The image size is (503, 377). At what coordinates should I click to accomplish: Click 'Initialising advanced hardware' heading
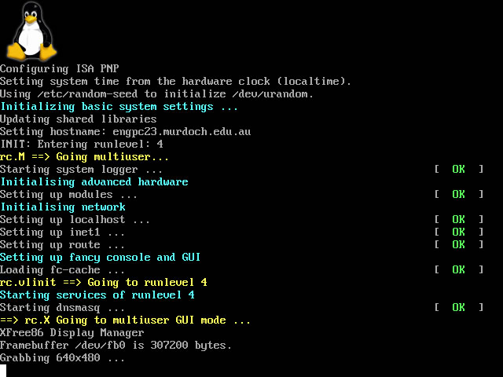(94, 181)
